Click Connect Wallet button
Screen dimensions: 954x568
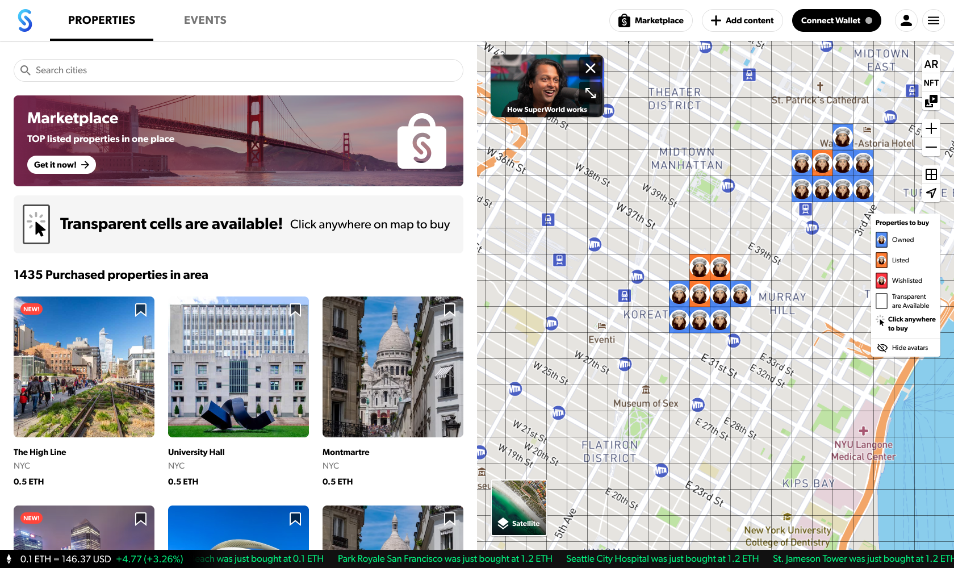836,20
